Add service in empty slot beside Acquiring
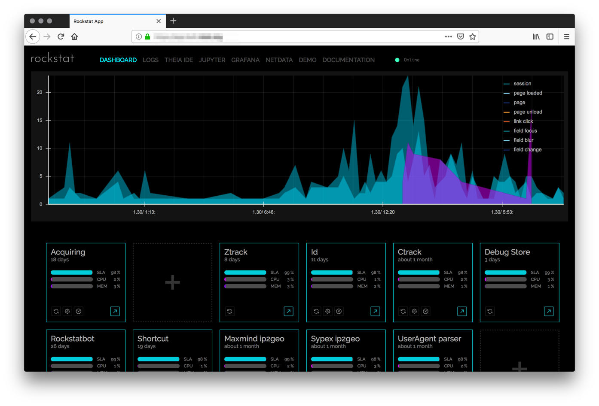Screen dimensions: 599x406 click(x=173, y=282)
